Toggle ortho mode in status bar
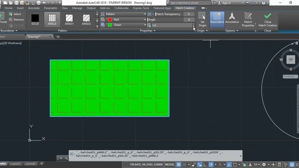 point(206,165)
